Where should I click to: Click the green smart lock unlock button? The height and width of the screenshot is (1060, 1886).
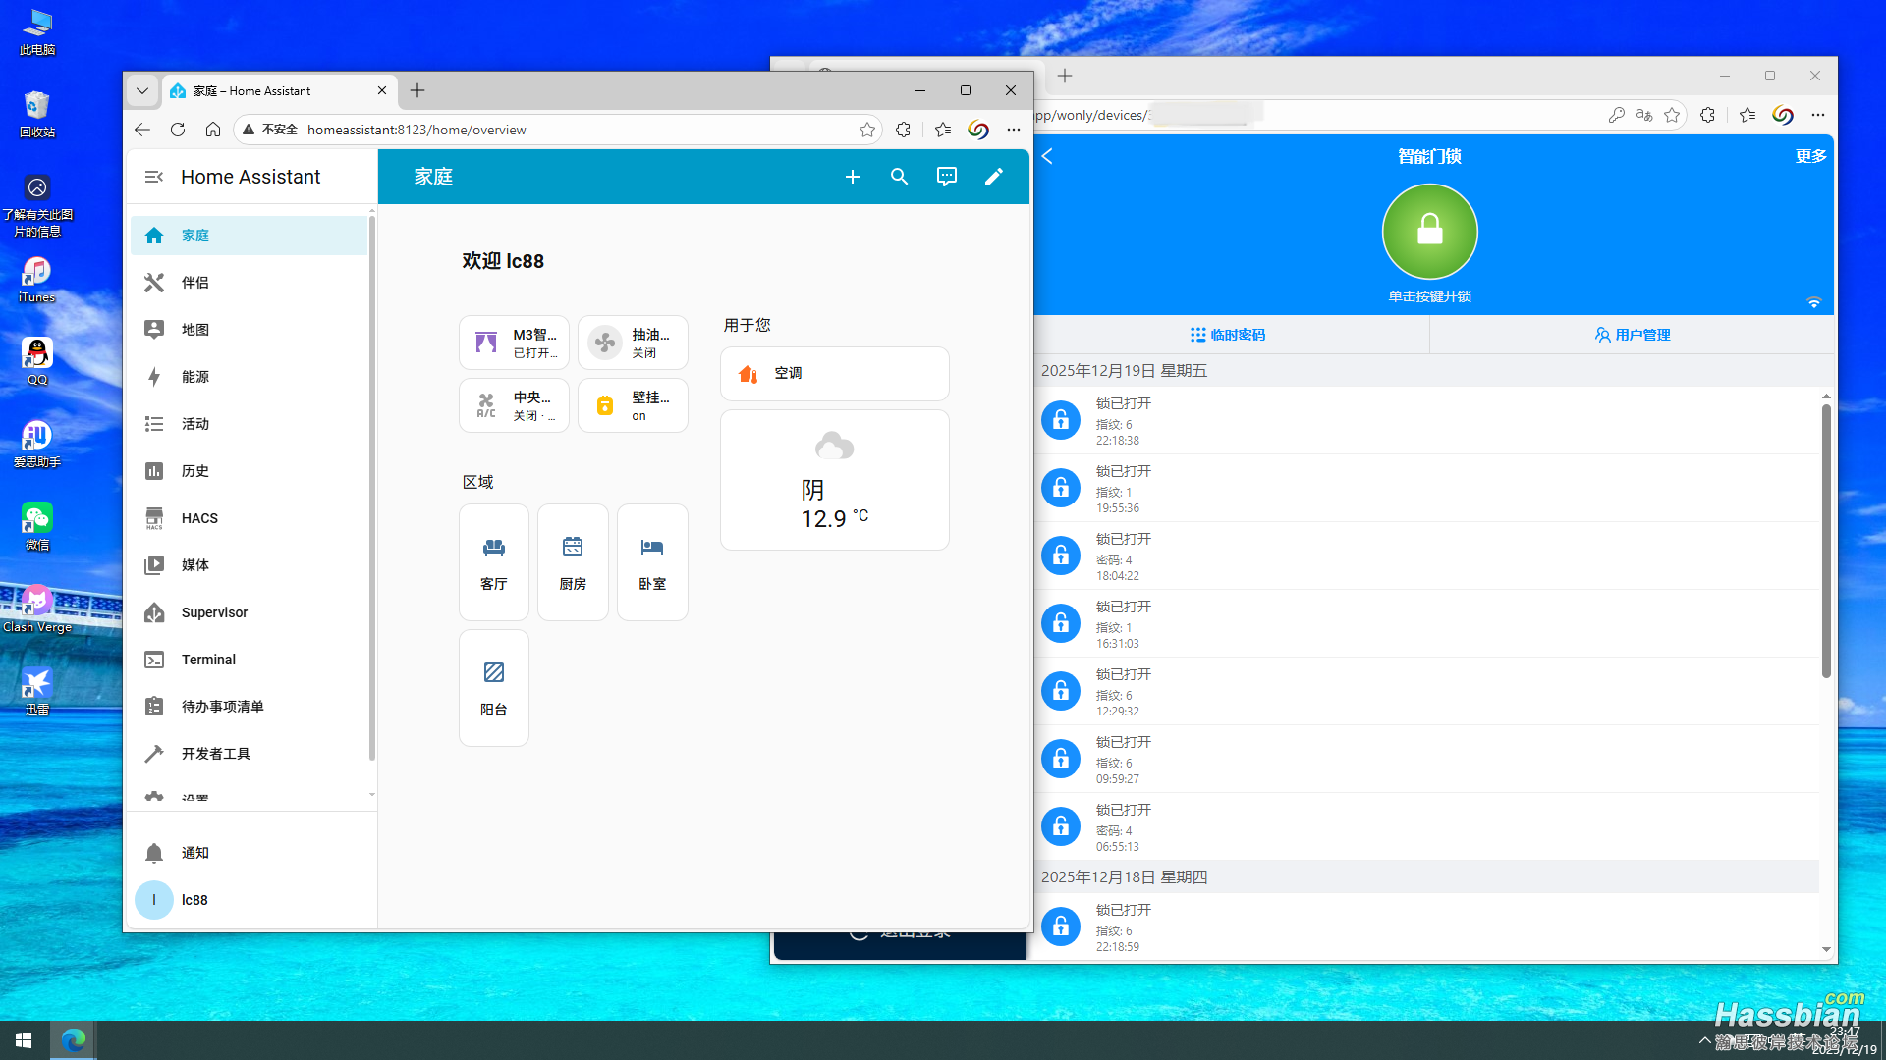coord(1429,232)
